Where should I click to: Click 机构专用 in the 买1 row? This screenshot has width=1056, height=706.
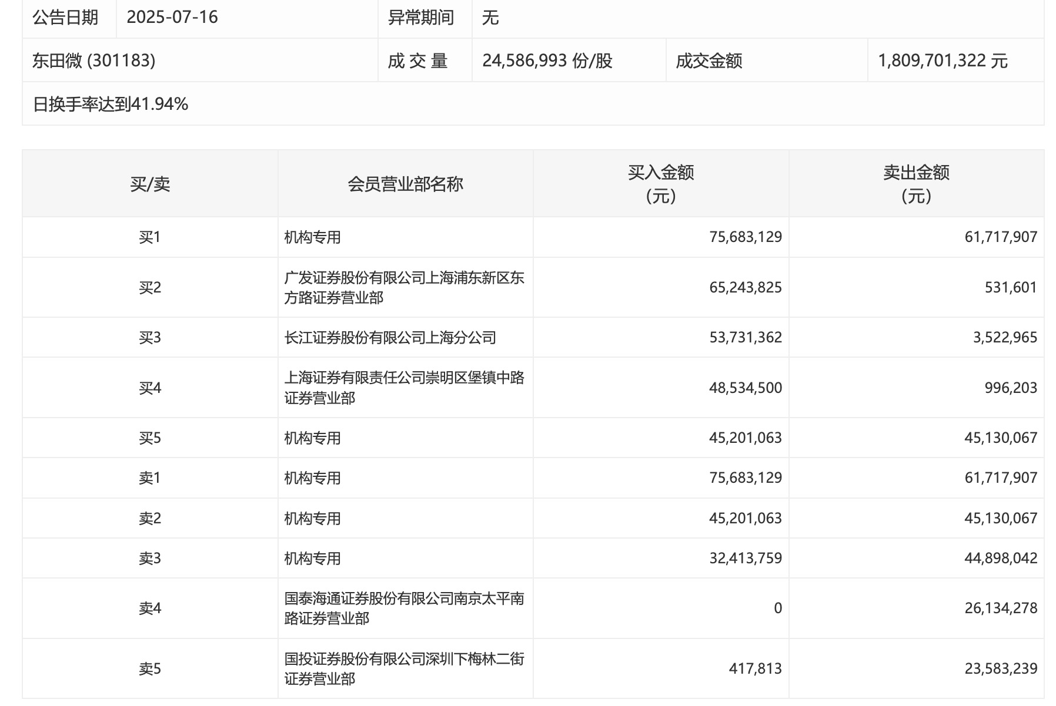312,237
